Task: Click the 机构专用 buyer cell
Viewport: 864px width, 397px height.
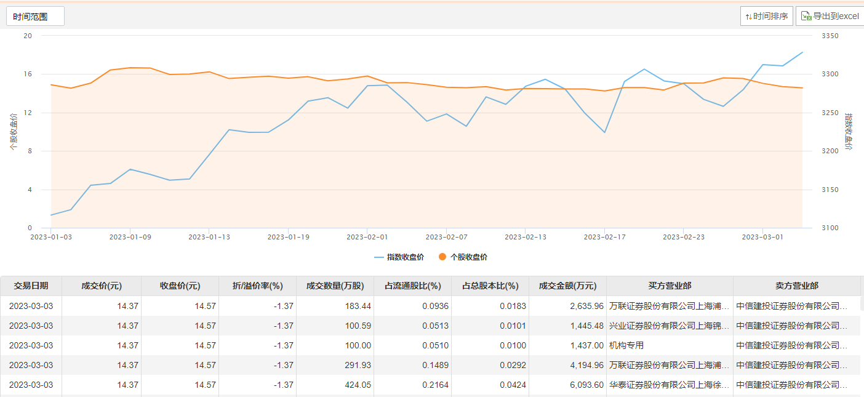Action: pos(626,345)
